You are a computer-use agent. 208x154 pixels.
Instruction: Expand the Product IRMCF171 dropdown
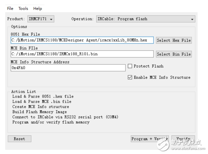[41, 19]
